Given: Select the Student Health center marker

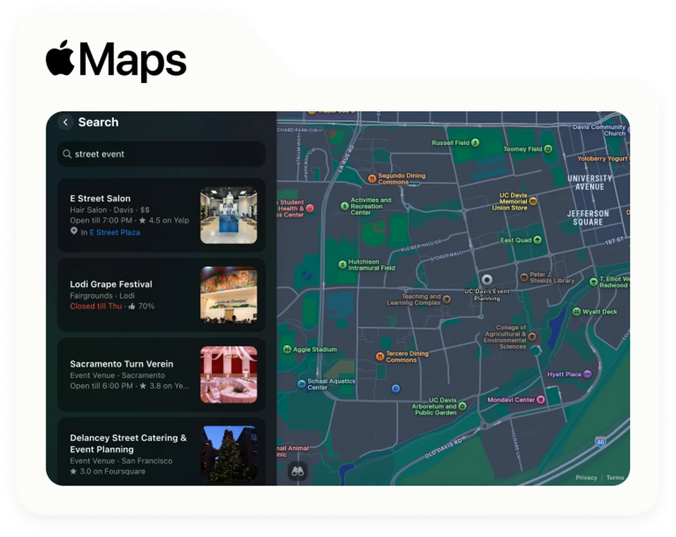Looking at the screenshot, I should pyautogui.click(x=309, y=208).
